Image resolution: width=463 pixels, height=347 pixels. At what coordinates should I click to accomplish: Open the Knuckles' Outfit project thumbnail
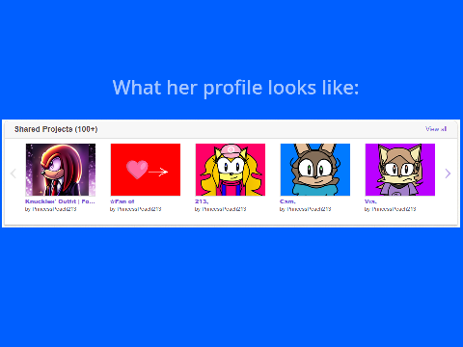coord(61,170)
